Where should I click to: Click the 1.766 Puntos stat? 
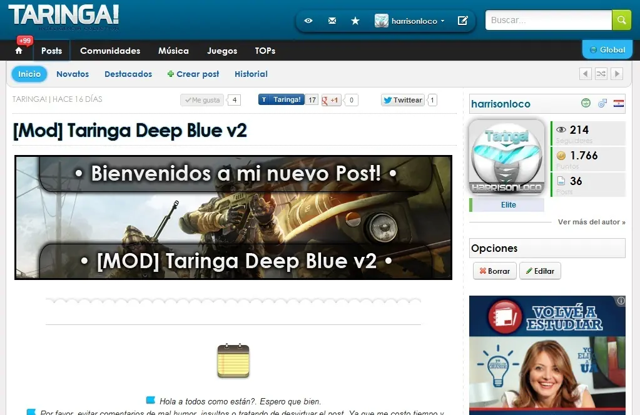click(588, 159)
